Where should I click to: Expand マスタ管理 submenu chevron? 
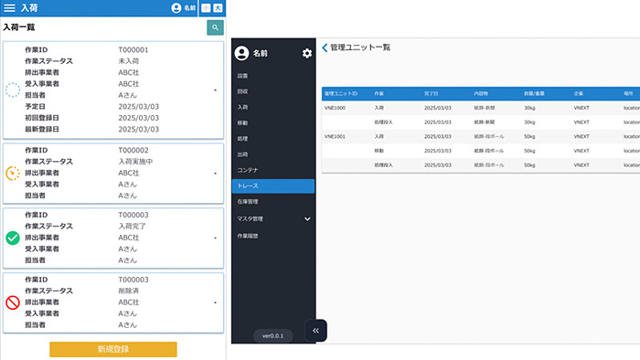pyautogui.click(x=307, y=219)
